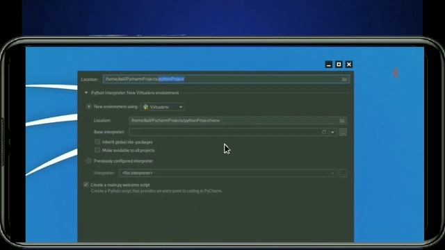This screenshot has width=445, height=250.
Task: Open the Virtualenv environment type dropdown
Action: (163, 107)
